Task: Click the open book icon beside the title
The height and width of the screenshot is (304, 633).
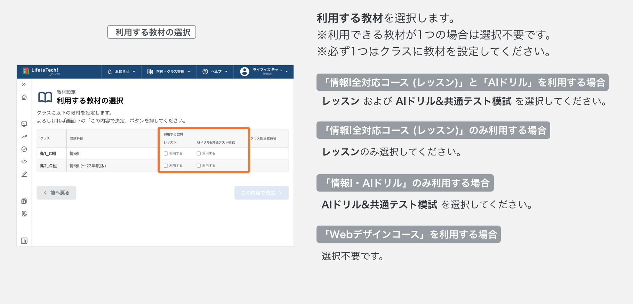Action: tap(45, 97)
